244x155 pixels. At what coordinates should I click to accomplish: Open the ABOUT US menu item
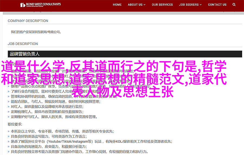point(135,5)
